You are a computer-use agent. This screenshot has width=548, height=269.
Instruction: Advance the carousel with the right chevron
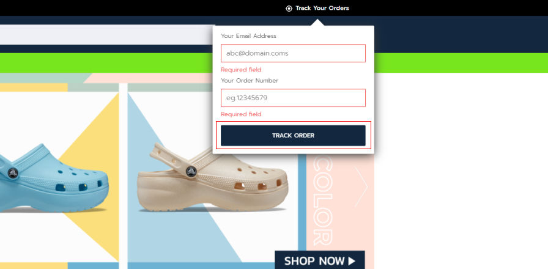[x=361, y=187]
